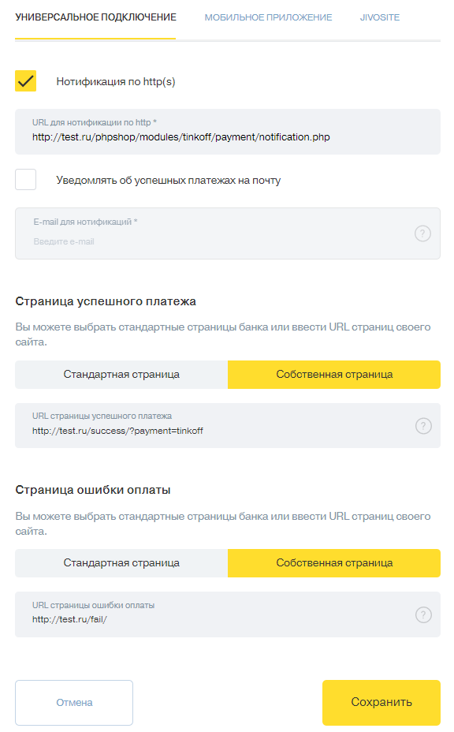Focus the E-mail for notifications field
The image size is (454, 732).
(228, 233)
